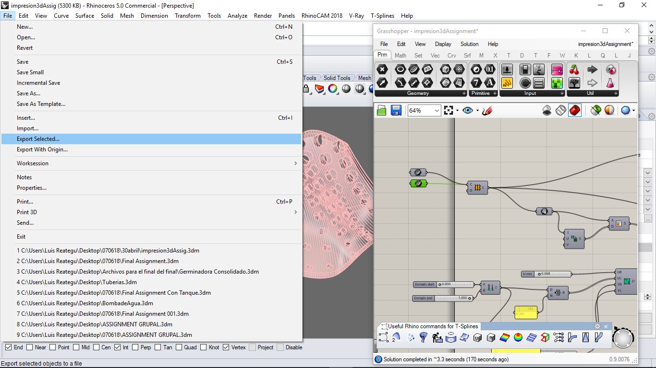This screenshot has height=368, width=656.
Task: Open the 64% zoom level dropdown
Action: click(x=437, y=111)
